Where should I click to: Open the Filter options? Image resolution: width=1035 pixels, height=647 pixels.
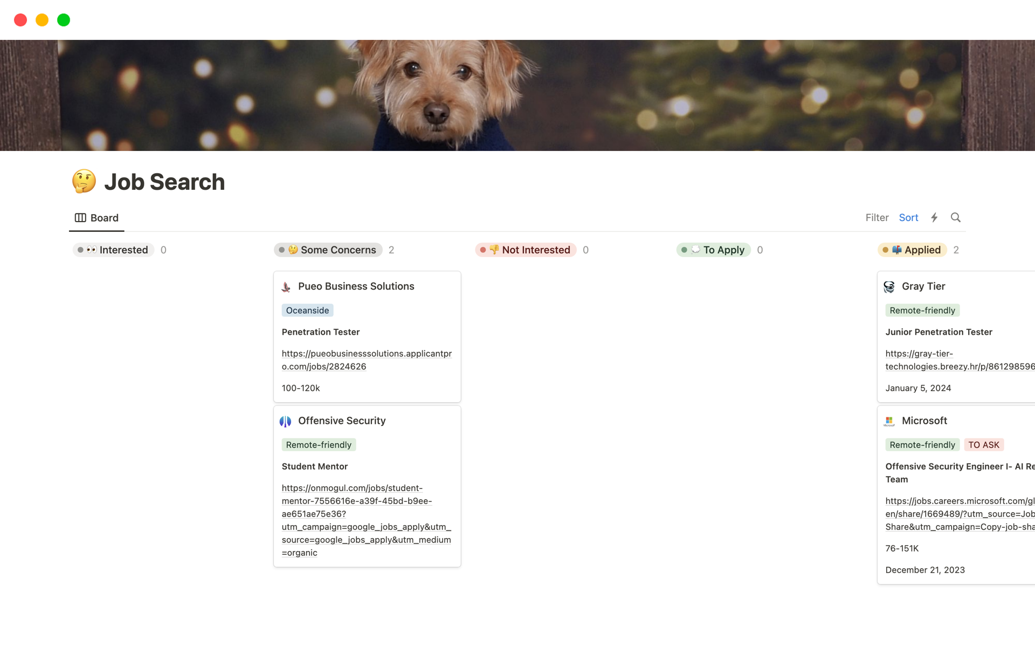pyautogui.click(x=877, y=217)
